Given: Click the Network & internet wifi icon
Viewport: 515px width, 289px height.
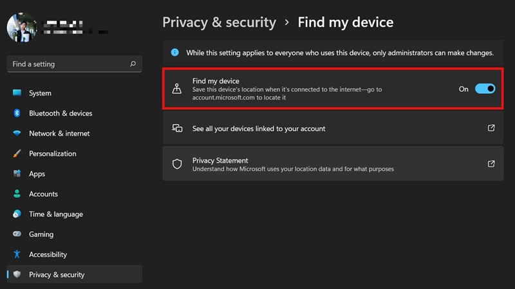Looking at the screenshot, I should (17, 134).
